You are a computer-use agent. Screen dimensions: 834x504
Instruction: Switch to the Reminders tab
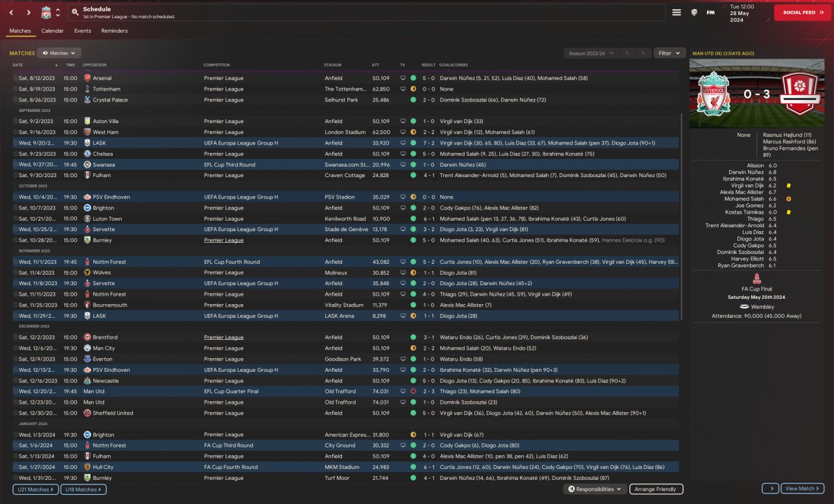coord(115,31)
